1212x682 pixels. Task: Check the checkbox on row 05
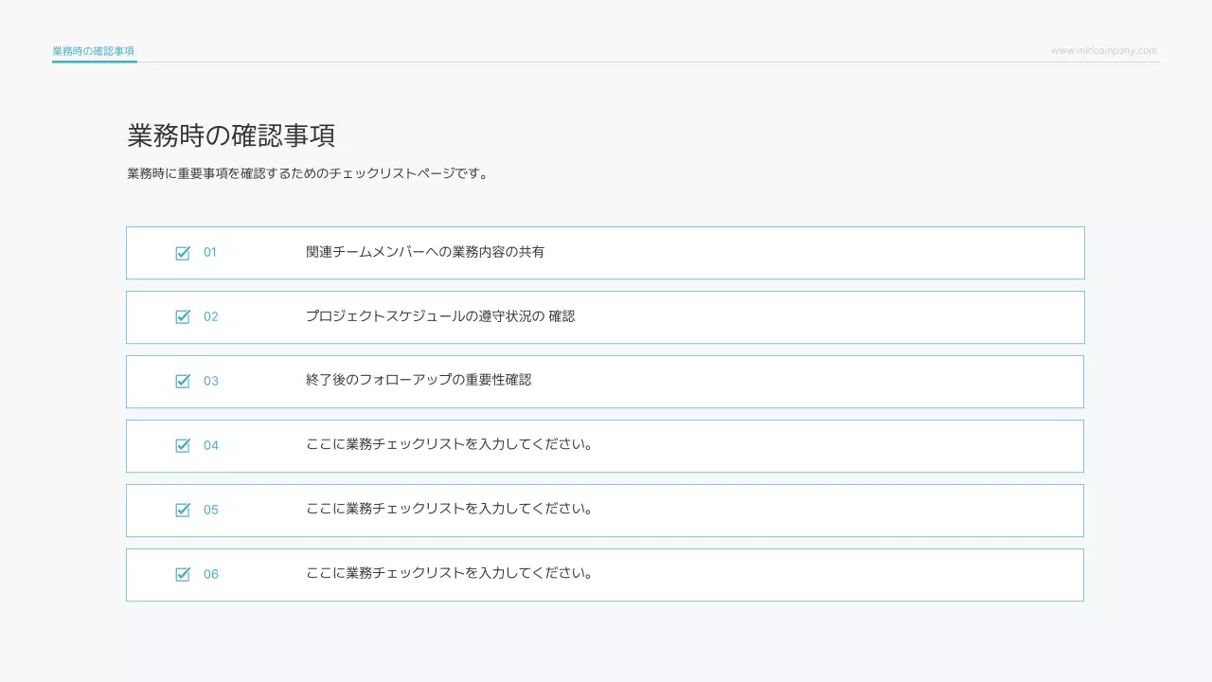pyautogui.click(x=183, y=510)
